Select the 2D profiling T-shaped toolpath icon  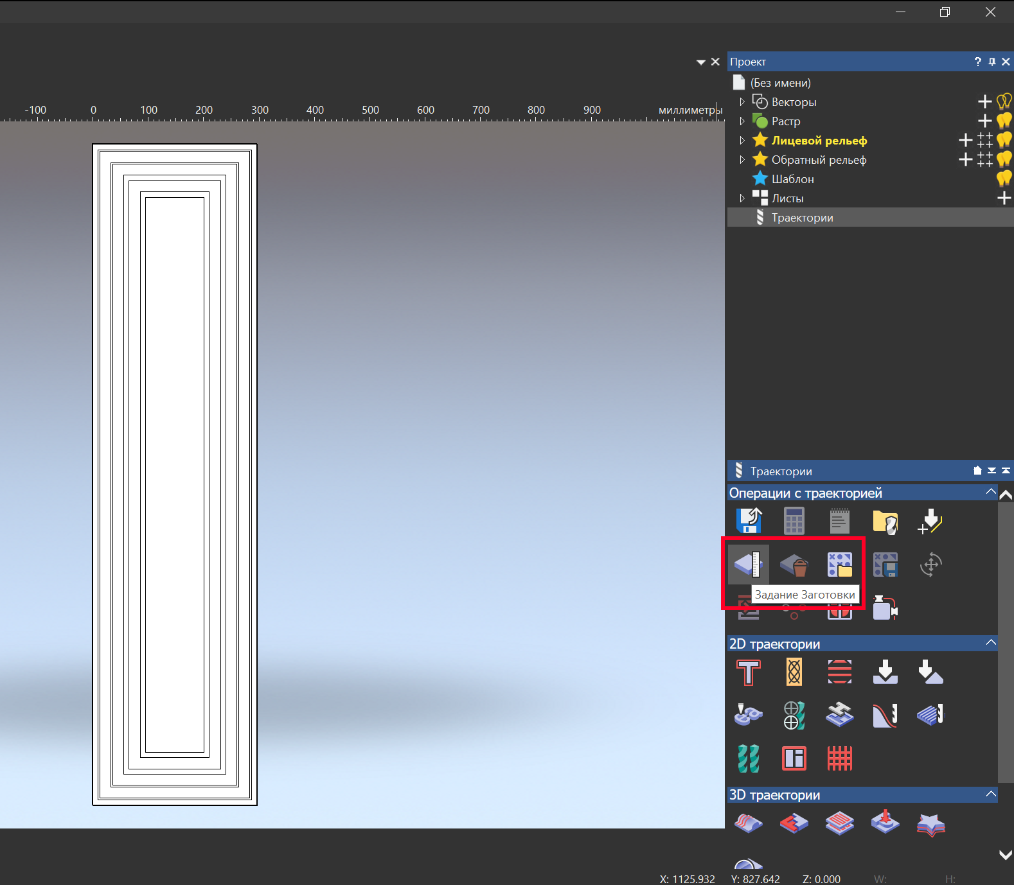[x=749, y=672]
